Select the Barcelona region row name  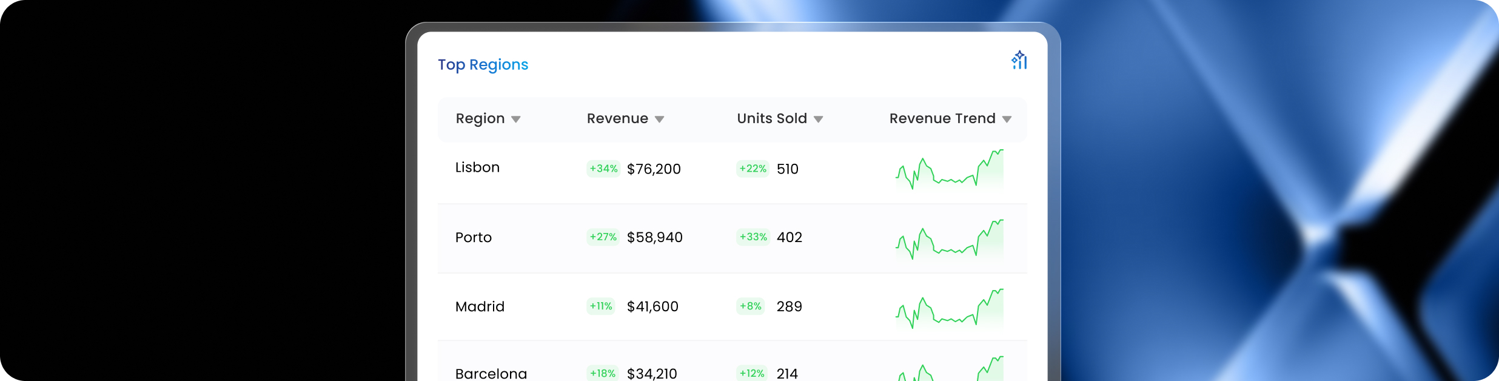coord(491,374)
